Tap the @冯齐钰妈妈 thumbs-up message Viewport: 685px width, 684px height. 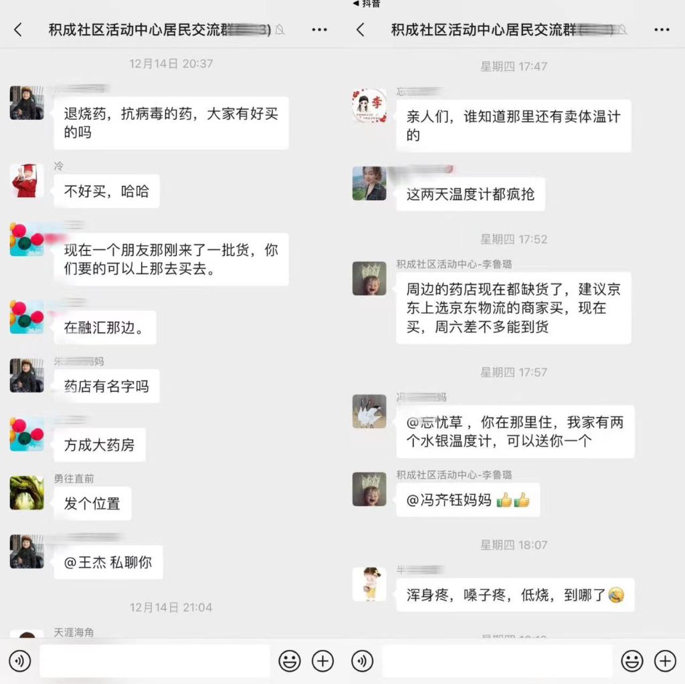[468, 499]
